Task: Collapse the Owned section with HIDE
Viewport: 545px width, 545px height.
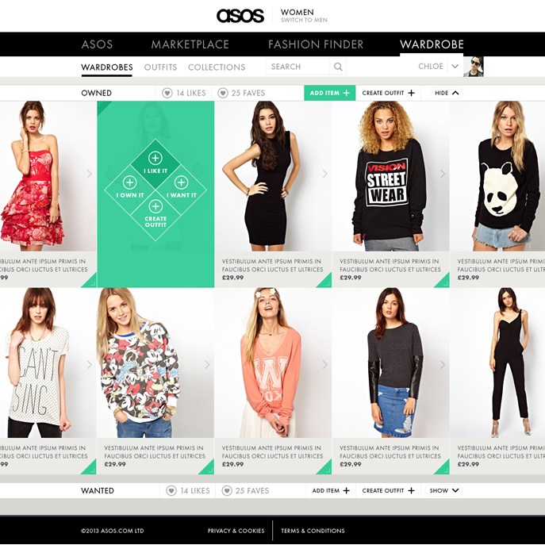Action: pyautogui.click(x=447, y=93)
